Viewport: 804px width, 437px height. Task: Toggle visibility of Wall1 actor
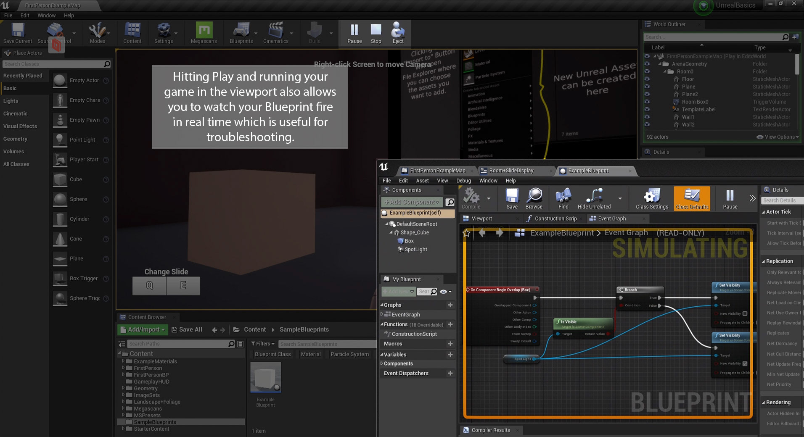(647, 117)
